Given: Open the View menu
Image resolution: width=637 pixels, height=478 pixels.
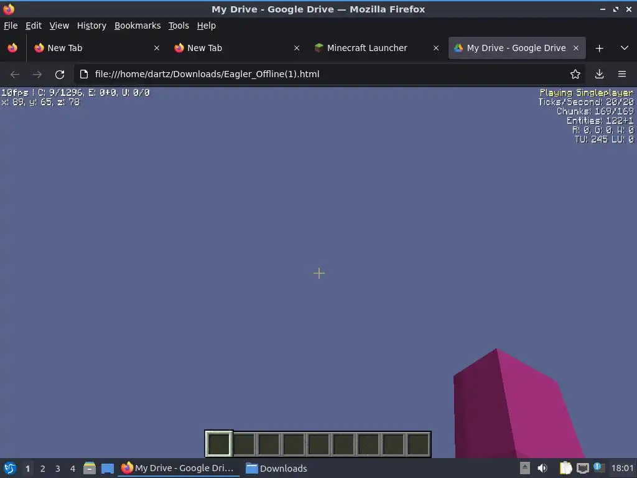Looking at the screenshot, I should click(x=59, y=26).
